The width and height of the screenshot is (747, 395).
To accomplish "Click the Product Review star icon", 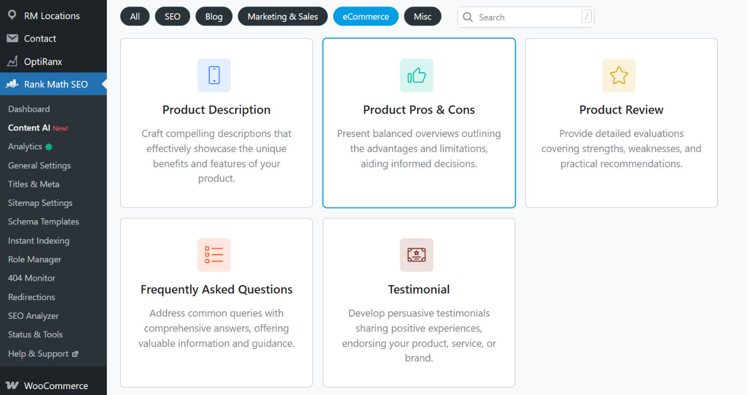I will tap(619, 75).
